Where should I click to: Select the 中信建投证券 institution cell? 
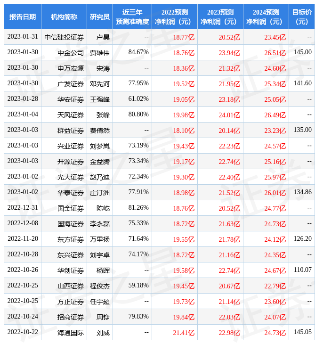[x=64, y=37]
